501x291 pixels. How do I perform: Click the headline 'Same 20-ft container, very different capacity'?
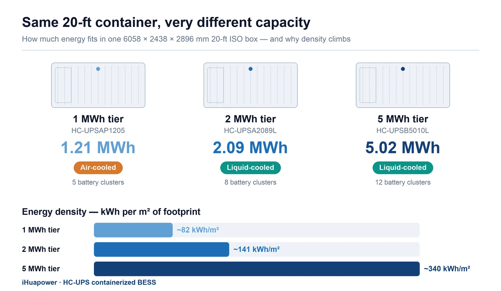point(166,23)
